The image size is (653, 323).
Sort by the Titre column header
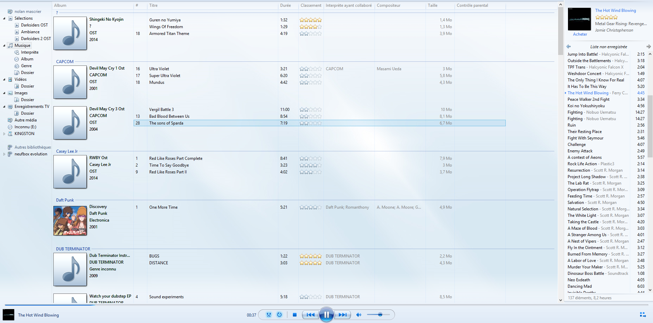point(153,5)
